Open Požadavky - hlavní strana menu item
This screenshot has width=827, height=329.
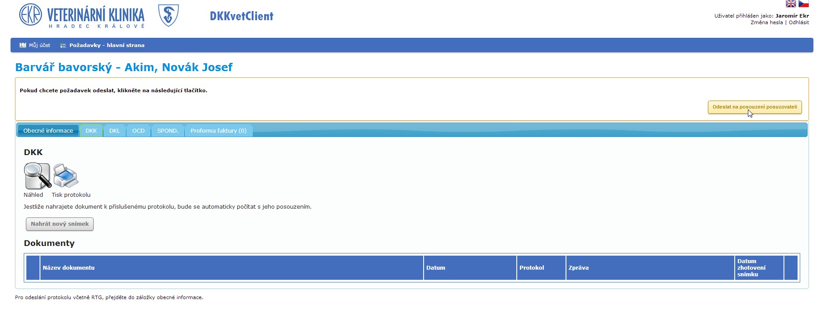[x=107, y=45]
